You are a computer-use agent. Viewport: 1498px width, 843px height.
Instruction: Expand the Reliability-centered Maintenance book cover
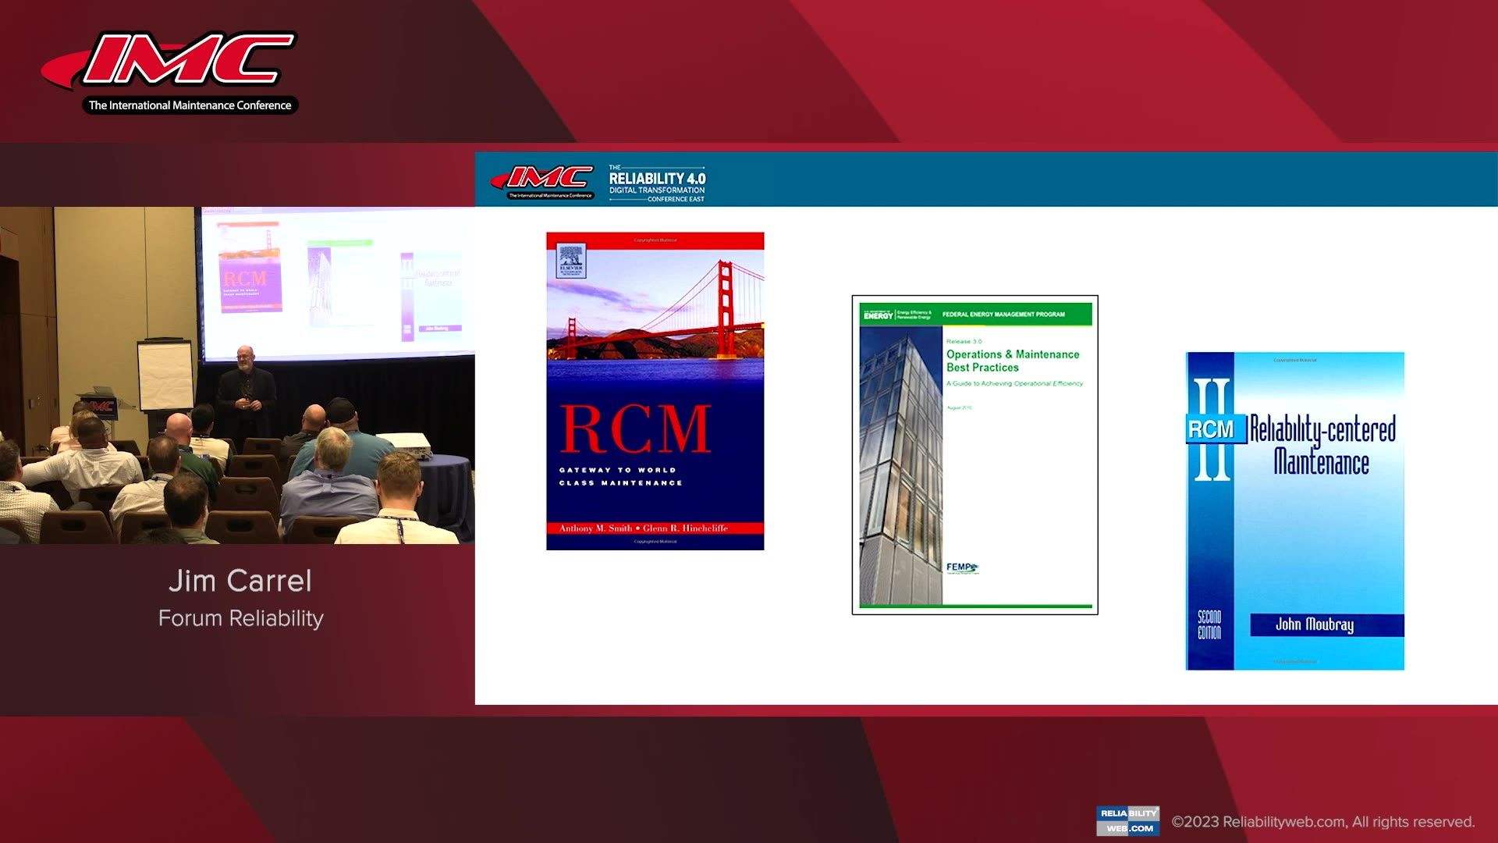tap(1294, 510)
